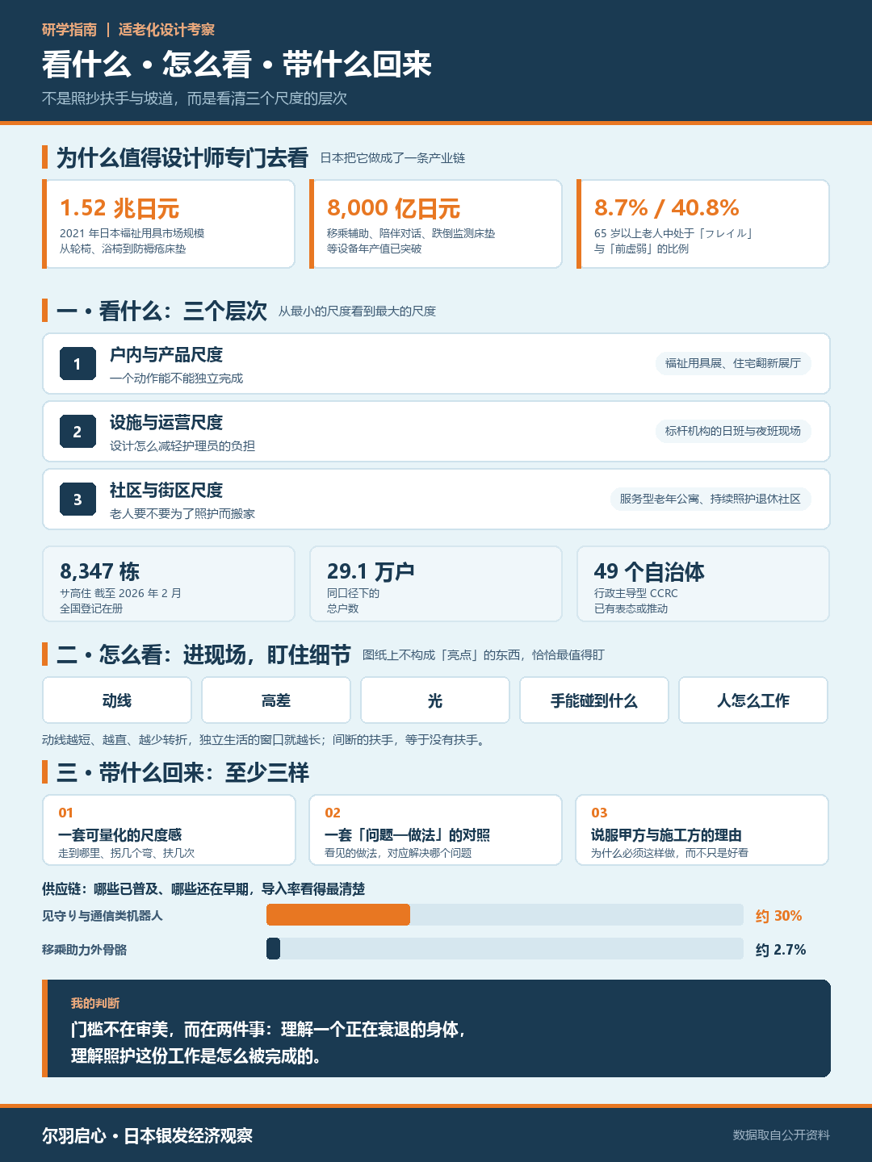The height and width of the screenshot is (1162, 872).
Task: Click the footer note 数据取自公开资料
Action: pyautogui.click(x=781, y=1135)
